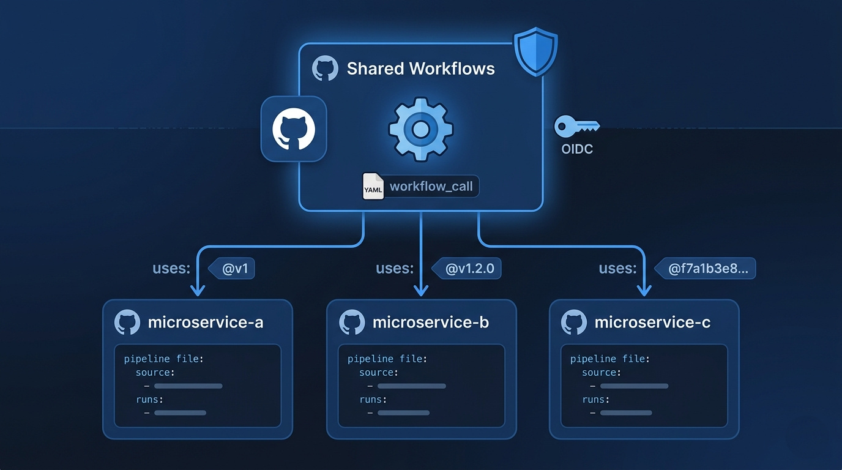842x470 pixels.
Task: Click the microservice-c title
Action: [x=653, y=322]
